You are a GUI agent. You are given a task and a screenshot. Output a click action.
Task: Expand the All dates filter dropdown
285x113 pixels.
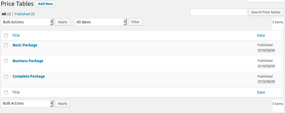coord(100,22)
